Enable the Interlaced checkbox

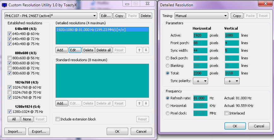point(226,113)
